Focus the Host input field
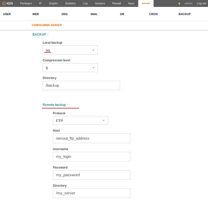The image size is (208, 201). pyautogui.click(x=91, y=138)
